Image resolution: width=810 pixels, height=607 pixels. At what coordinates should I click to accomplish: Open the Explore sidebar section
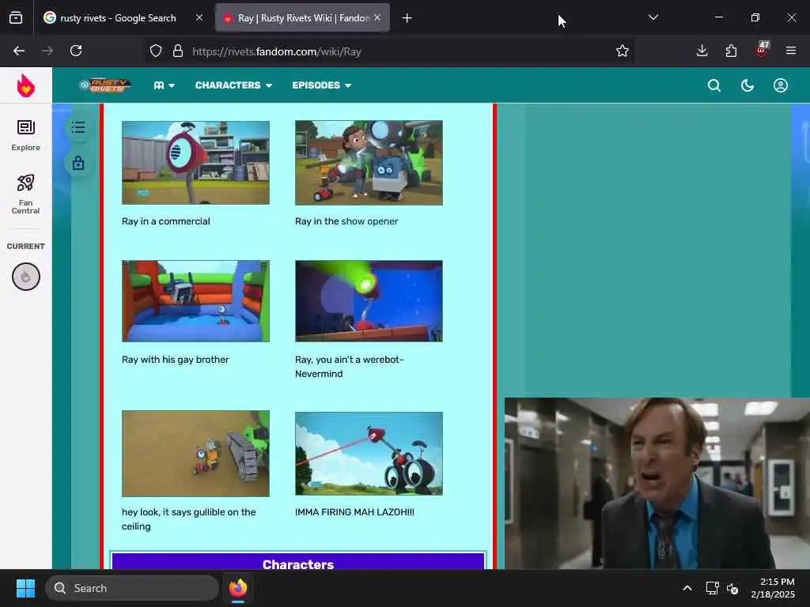coord(26,135)
